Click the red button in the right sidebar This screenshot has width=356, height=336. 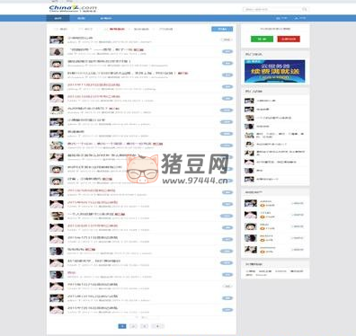pos(289,39)
